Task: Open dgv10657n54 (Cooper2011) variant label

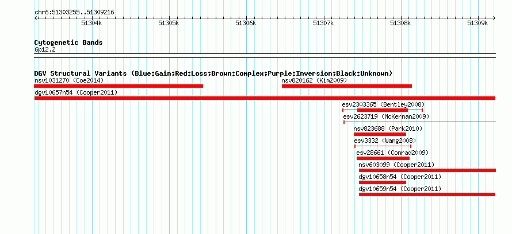Action: click(x=76, y=93)
